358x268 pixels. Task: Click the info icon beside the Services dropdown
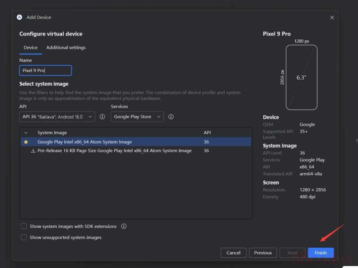[x=171, y=117]
